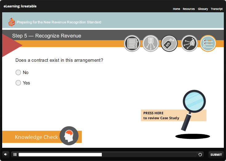Click the contract document step icon

coord(132,44)
